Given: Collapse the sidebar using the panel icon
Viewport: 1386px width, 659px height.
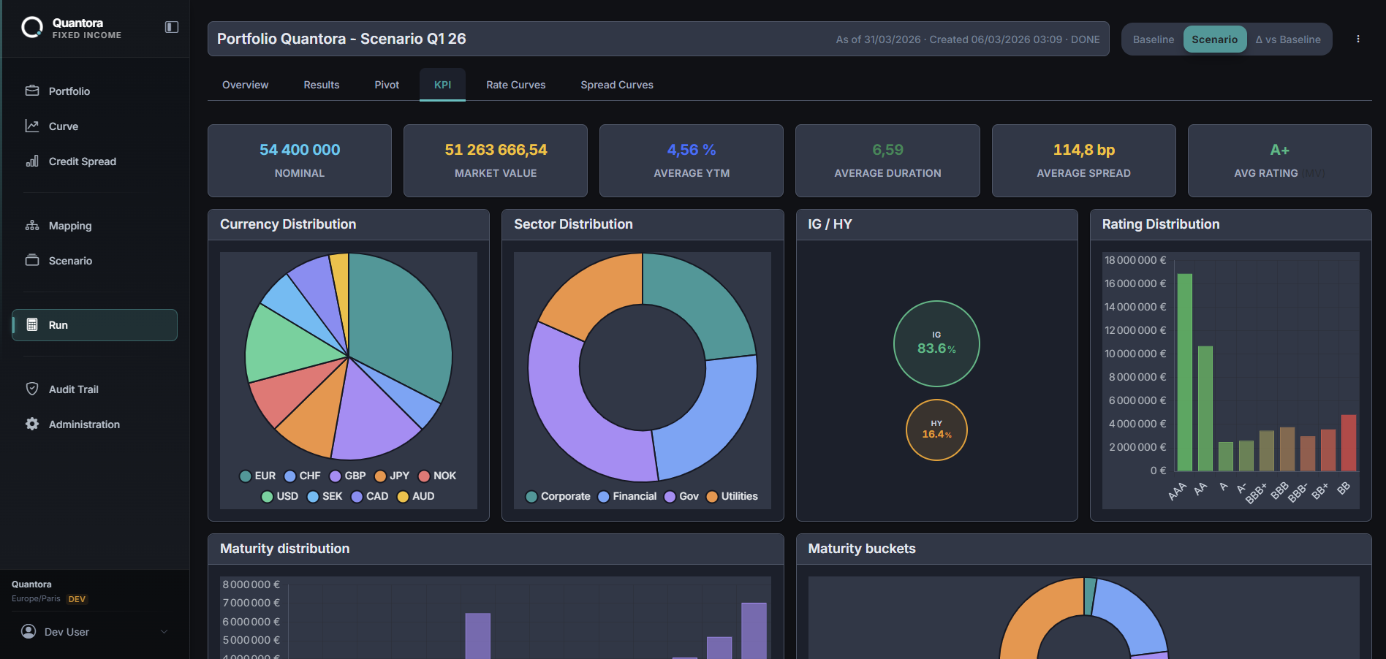Looking at the screenshot, I should click(171, 26).
